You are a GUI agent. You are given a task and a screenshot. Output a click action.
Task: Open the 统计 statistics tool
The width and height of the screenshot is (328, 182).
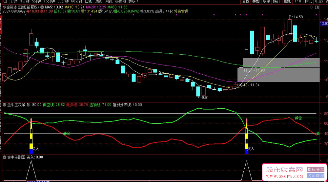click(277, 1)
